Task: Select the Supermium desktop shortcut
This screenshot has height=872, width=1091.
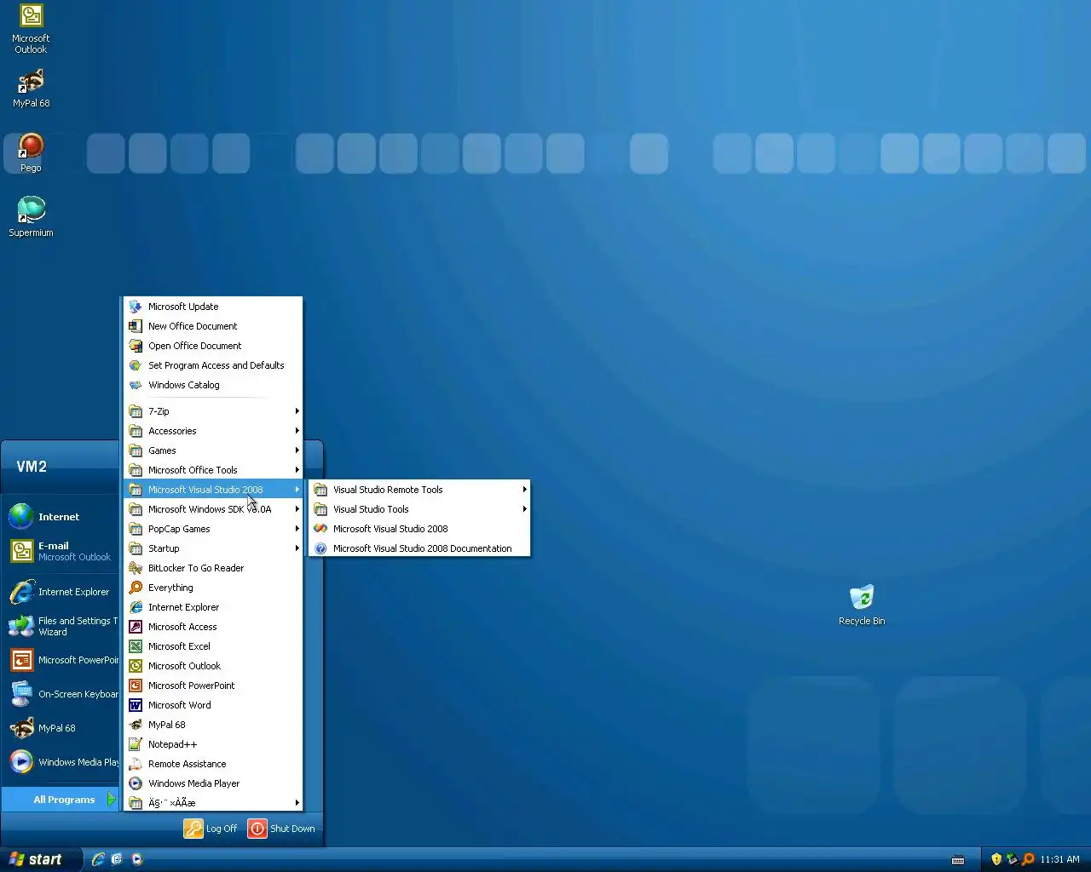Action: point(31,217)
